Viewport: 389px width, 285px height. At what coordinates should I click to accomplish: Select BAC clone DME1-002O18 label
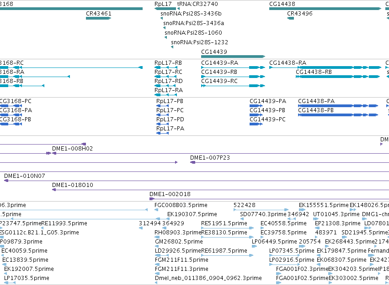[170, 194]
